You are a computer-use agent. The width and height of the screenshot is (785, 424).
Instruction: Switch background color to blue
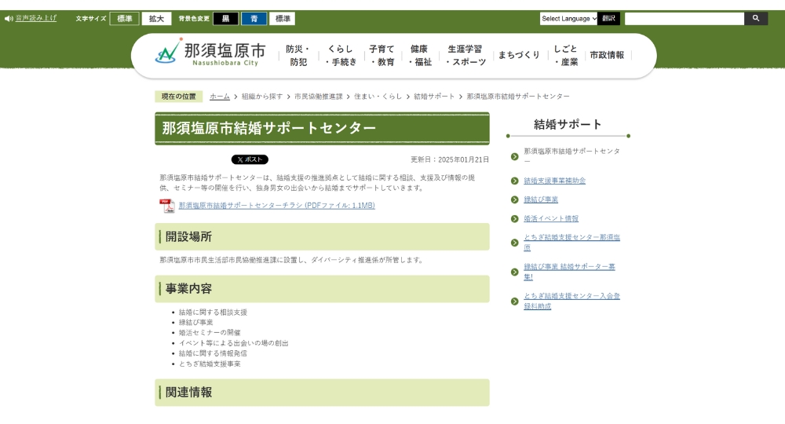click(x=254, y=18)
